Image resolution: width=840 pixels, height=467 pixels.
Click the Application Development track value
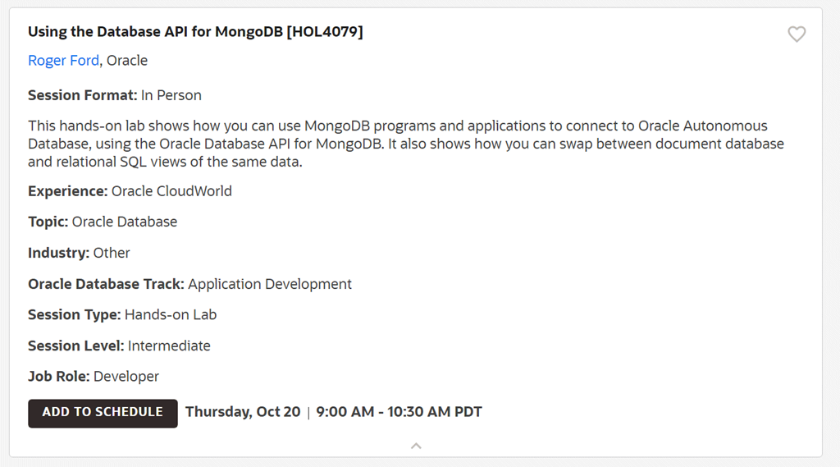coord(270,284)
